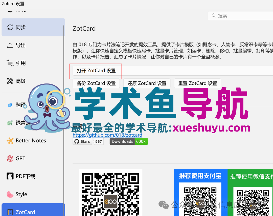Click the export upload icon beside 导出
Viewport: 273px width, 216px height.
click(x=10, y=45)
